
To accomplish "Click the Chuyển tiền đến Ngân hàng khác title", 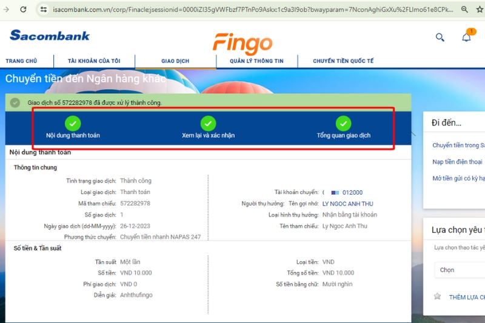I will (x=85, y=79).
